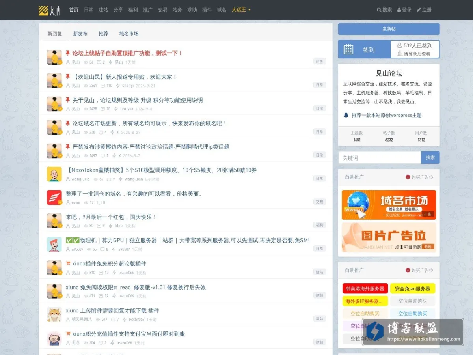Open post 关于见山，论坛规则及等级
473x355 pixels.
pos(138,100)
